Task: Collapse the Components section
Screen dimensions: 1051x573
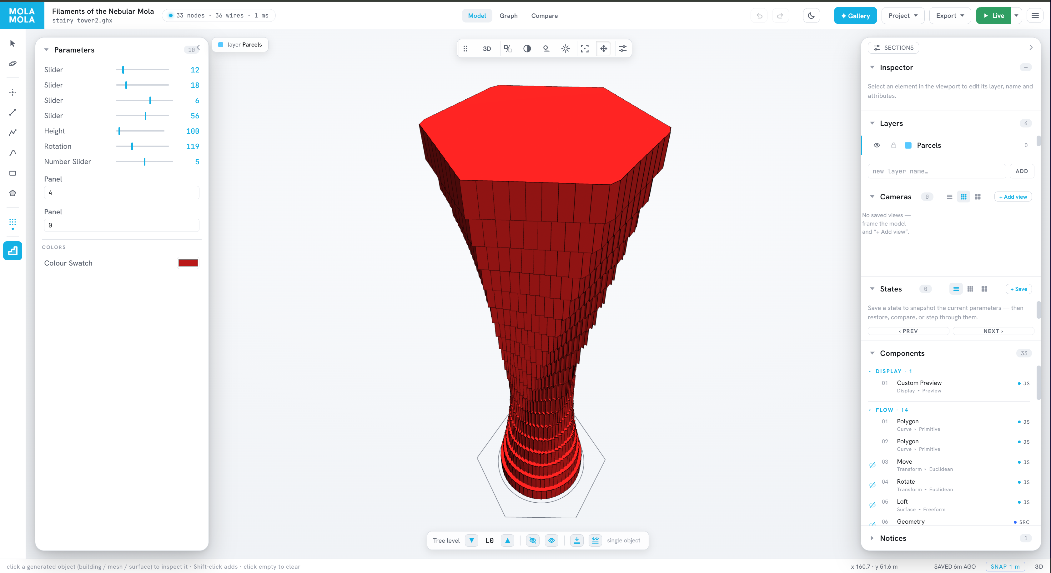Action: [x=872, y=353]
